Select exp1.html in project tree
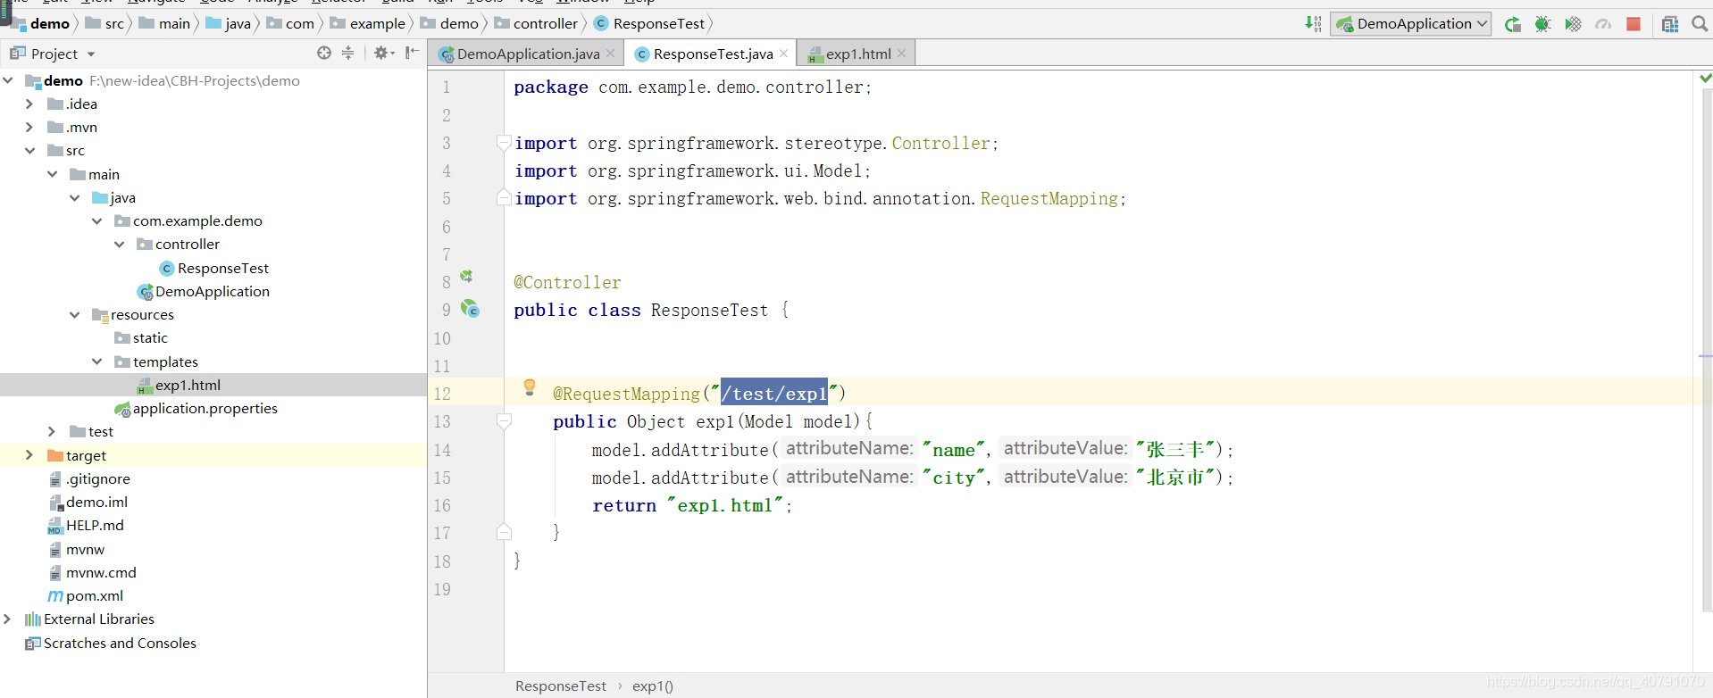The image size is (1713, 698). coord(179,385)
